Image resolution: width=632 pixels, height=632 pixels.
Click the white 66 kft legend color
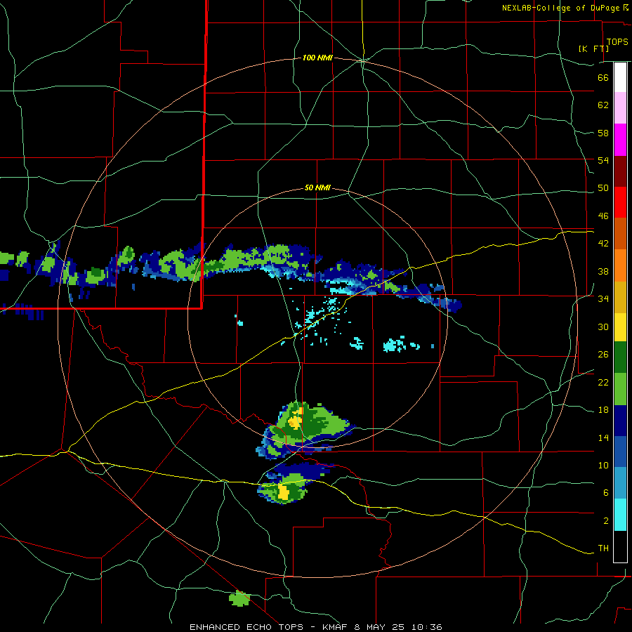point(620,77)
